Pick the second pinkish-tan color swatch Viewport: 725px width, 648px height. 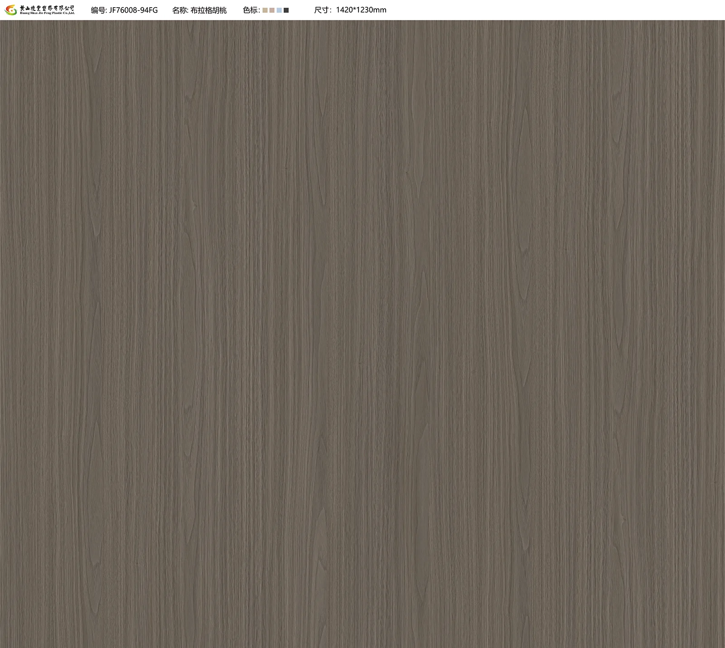[x=272, y=10]
